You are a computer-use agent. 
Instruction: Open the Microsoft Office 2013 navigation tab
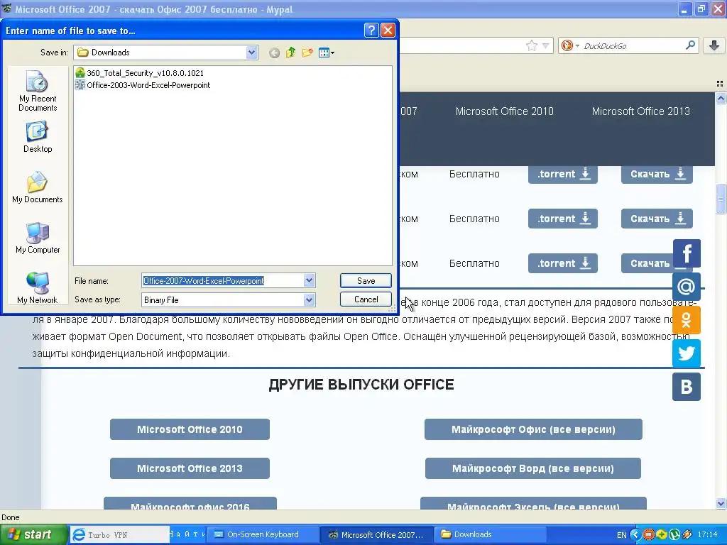click(x=641, y=111)
